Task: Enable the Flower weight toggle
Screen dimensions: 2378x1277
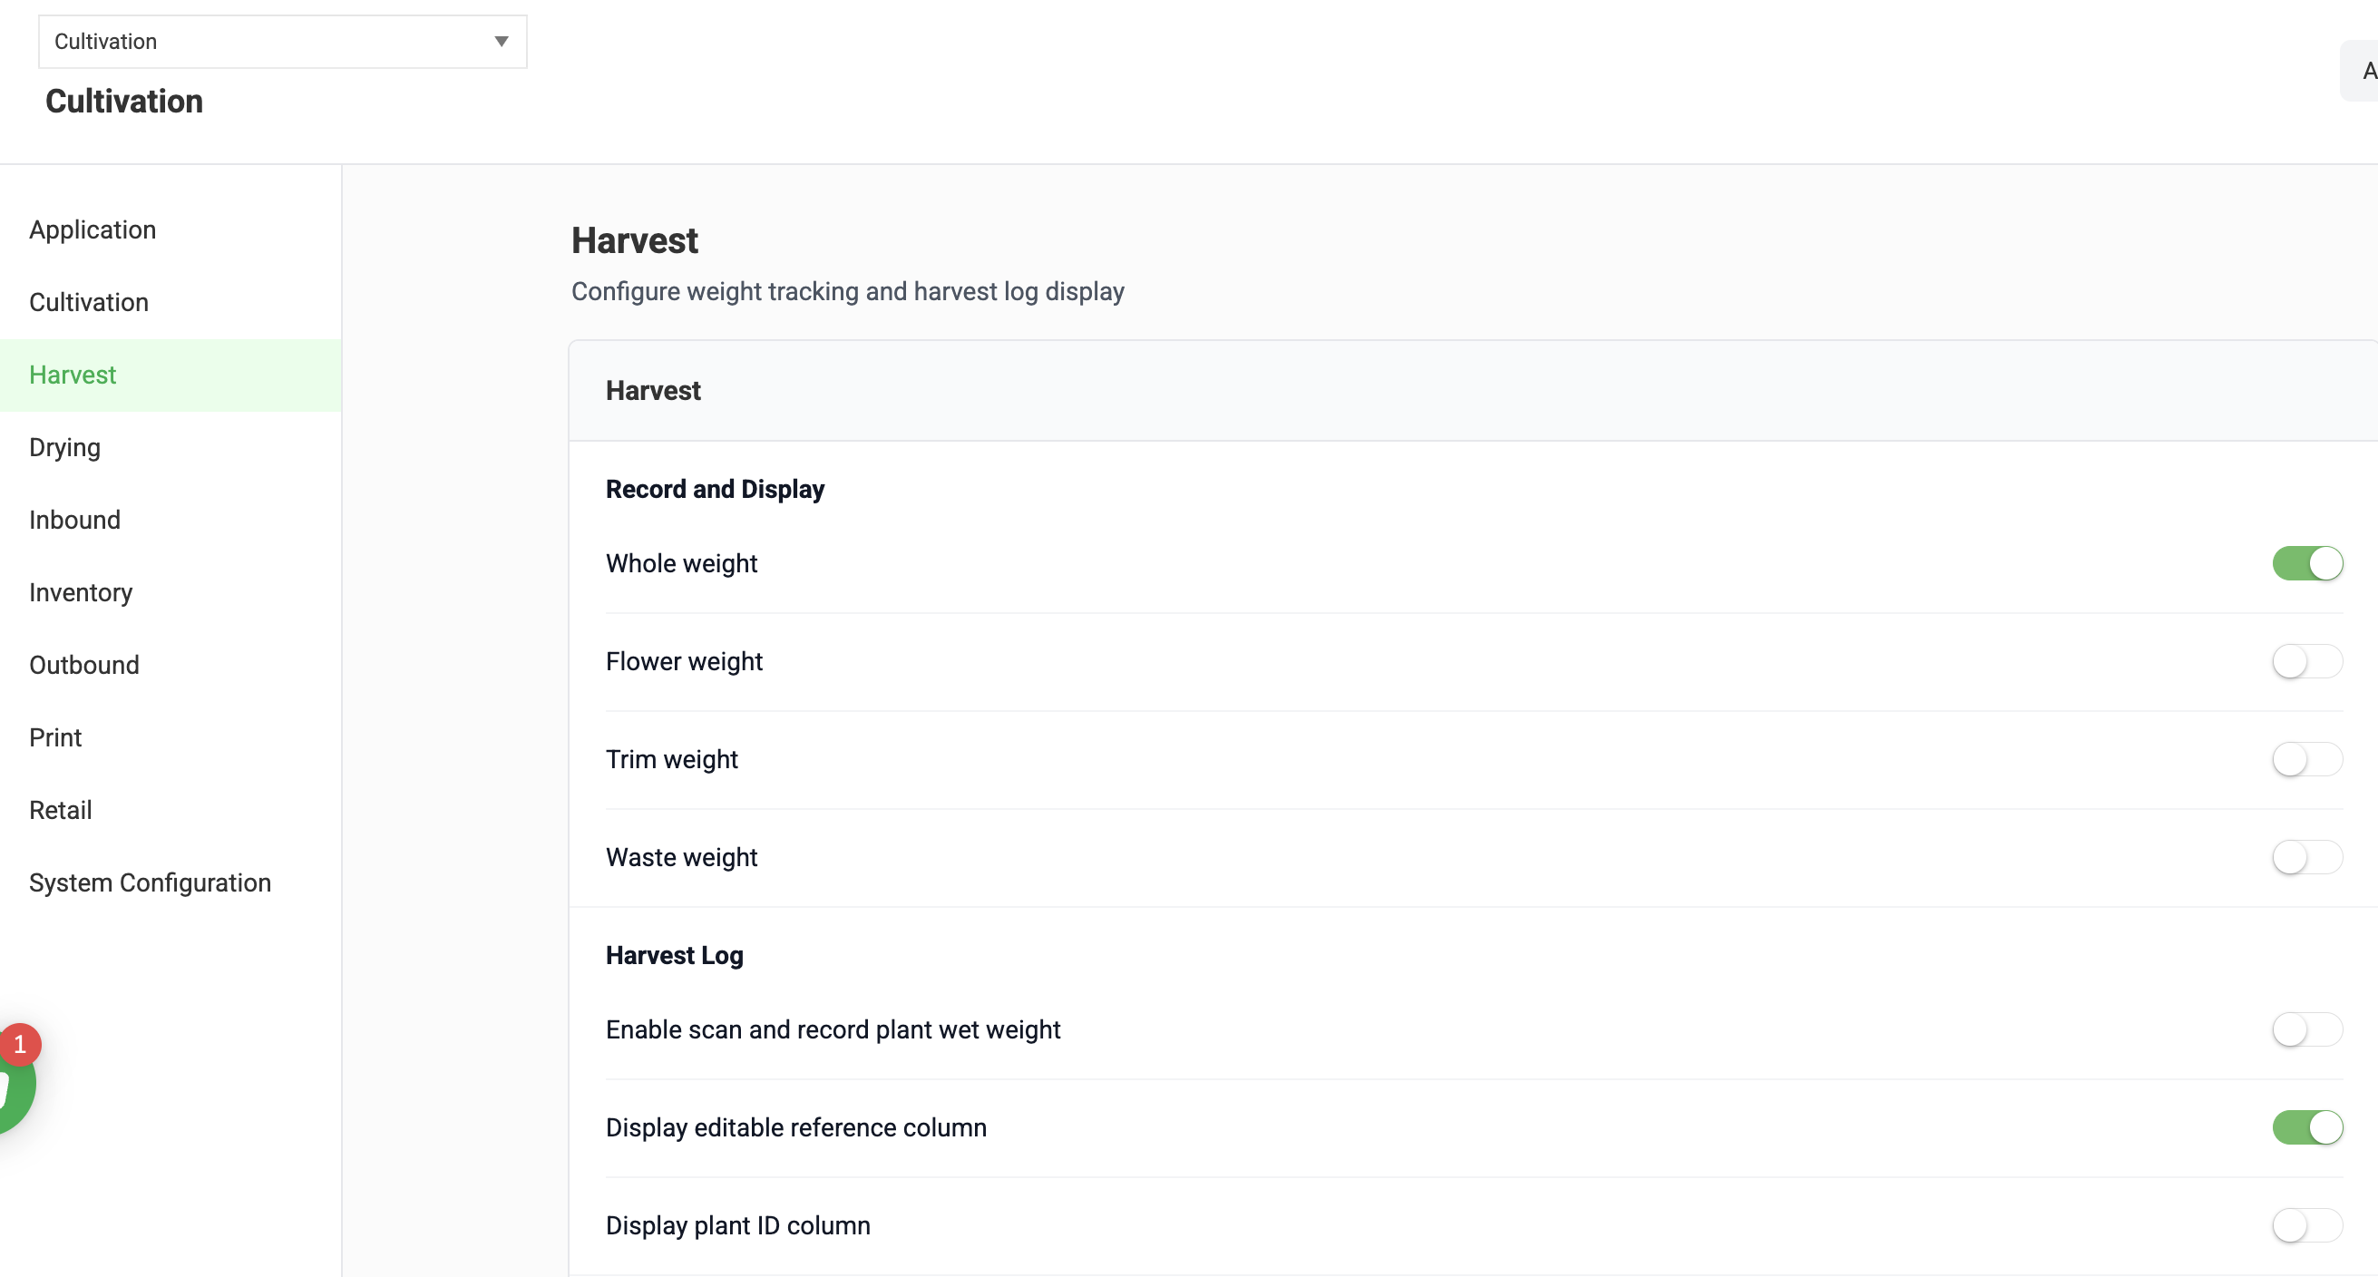Action: [x=2307, y=661]
